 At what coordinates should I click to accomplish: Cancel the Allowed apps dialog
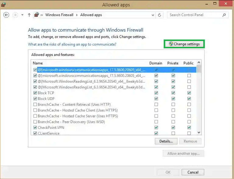click(193, 172)
